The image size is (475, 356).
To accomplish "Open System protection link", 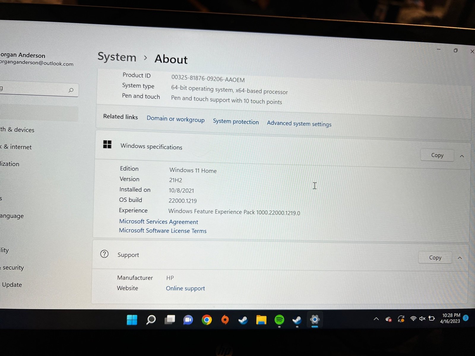I will pos(236,121).
